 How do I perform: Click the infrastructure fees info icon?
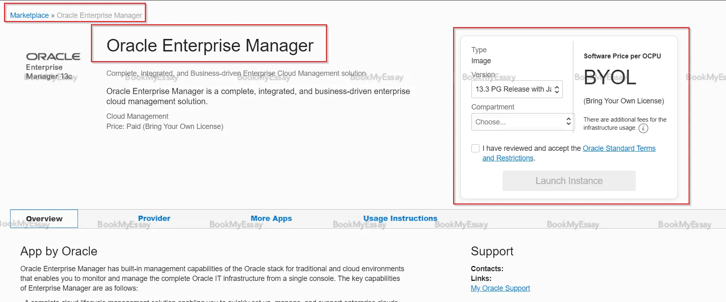(643, 128)
